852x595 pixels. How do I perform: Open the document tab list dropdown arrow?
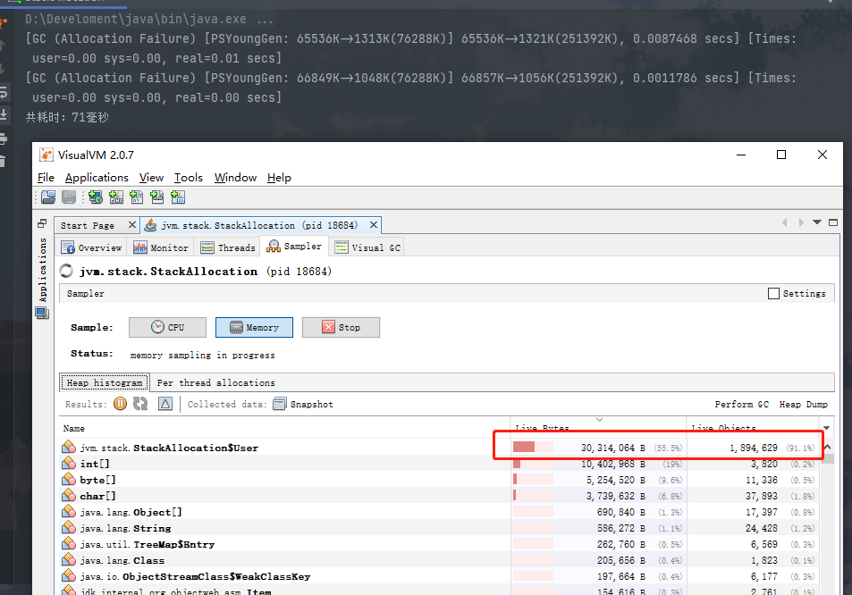pyautogui.click(x=816, y=222)
